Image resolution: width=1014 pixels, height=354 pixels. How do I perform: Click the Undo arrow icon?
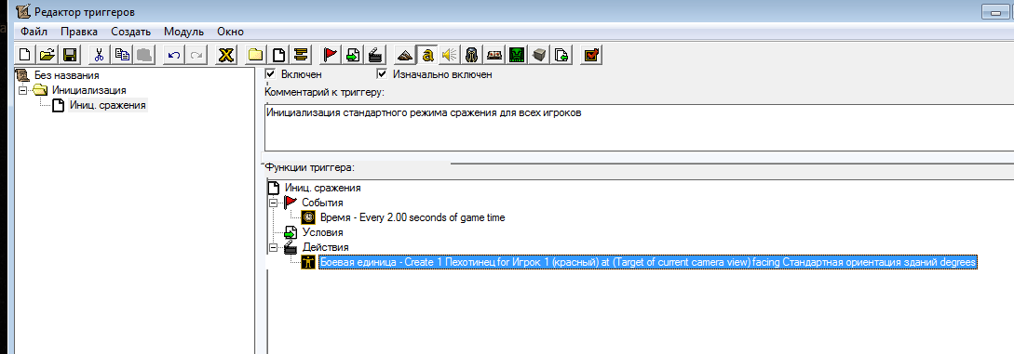tap(173, 54)
